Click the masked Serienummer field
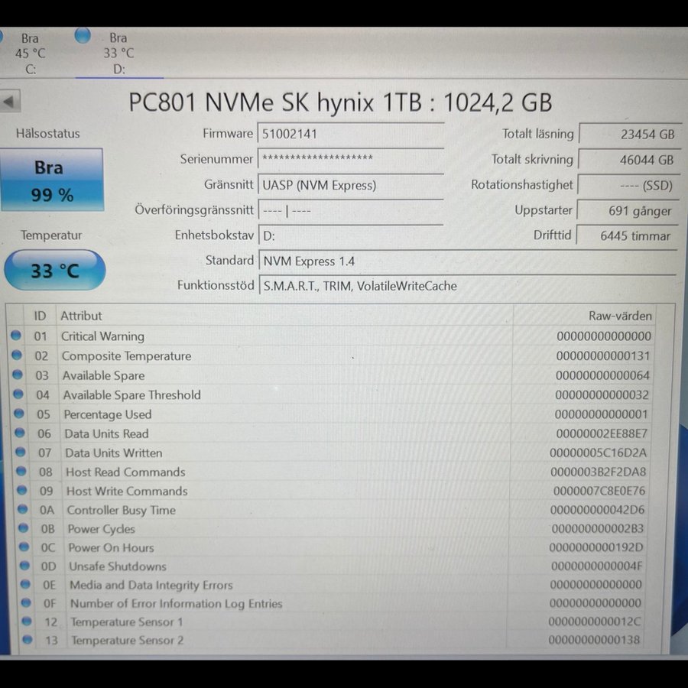This screenshot has width=688, height=688. coord(350,159)
